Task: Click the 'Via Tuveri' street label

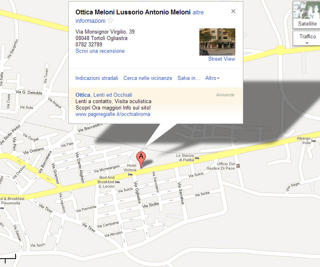Action: [46, 76]
